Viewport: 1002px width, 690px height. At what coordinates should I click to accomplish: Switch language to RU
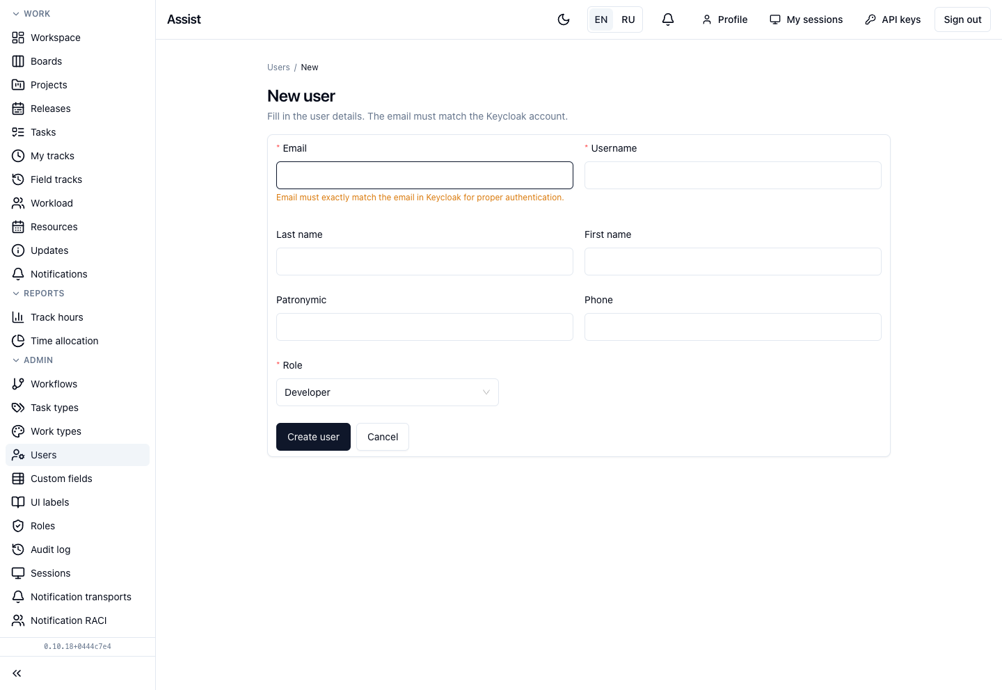tap(628, 19)
